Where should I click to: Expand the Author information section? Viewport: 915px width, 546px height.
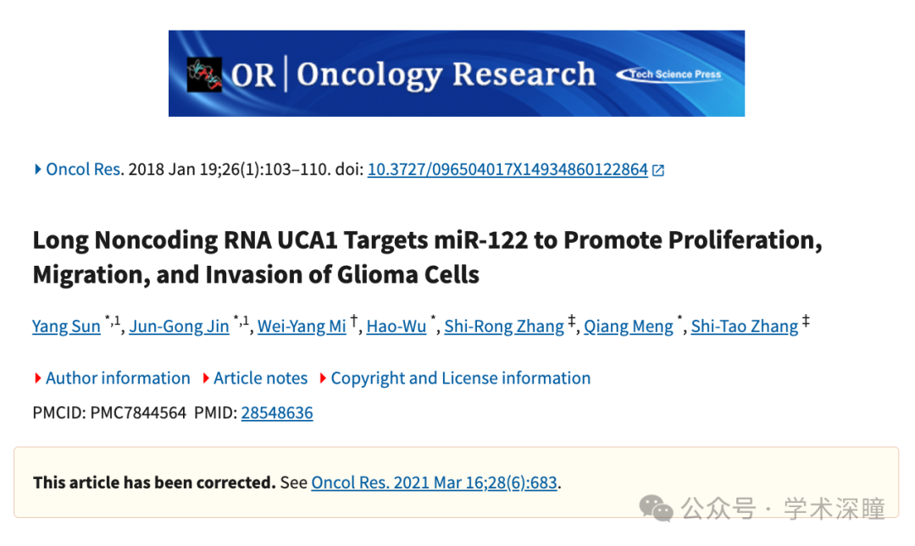112,378
